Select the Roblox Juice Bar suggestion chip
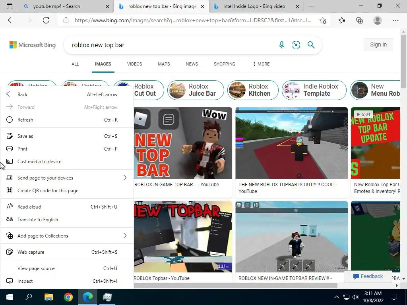Image resolution: width=407 pixels, height=305 pixels. [x=196, y=90]
